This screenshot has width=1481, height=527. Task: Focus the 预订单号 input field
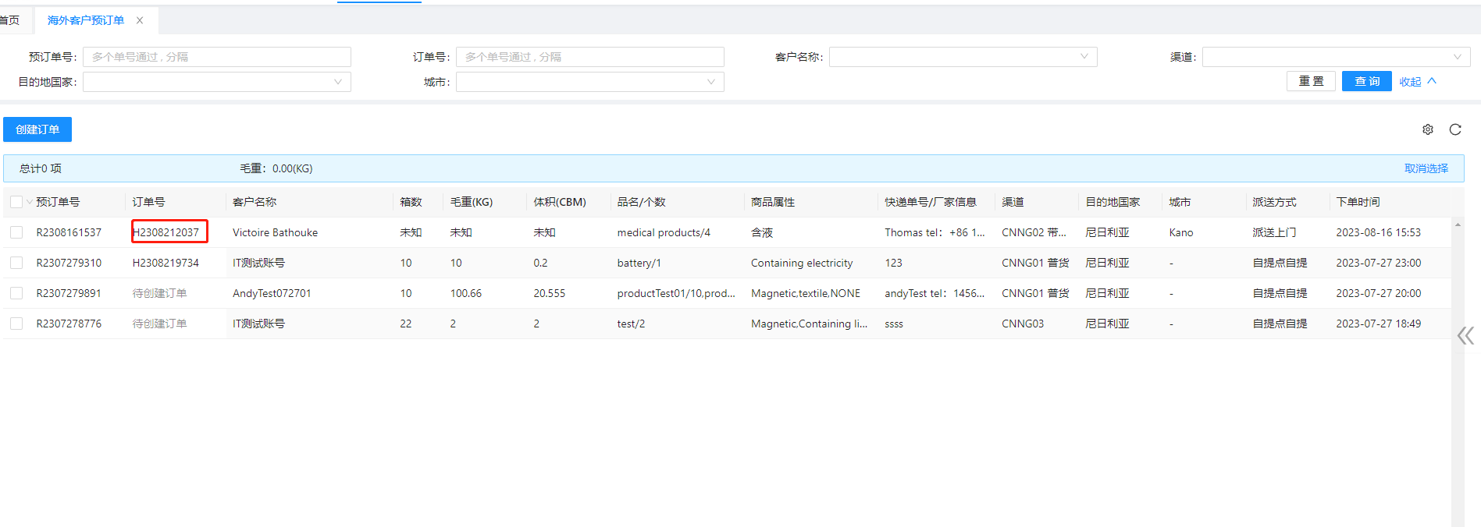click(216, 57)
